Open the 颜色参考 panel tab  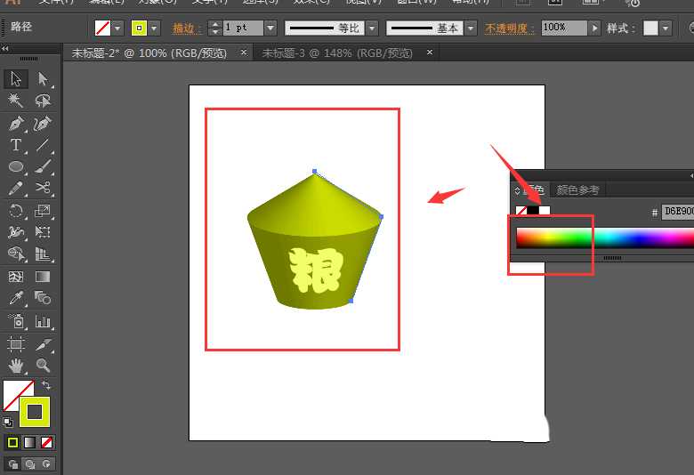(x=577, y=189)
